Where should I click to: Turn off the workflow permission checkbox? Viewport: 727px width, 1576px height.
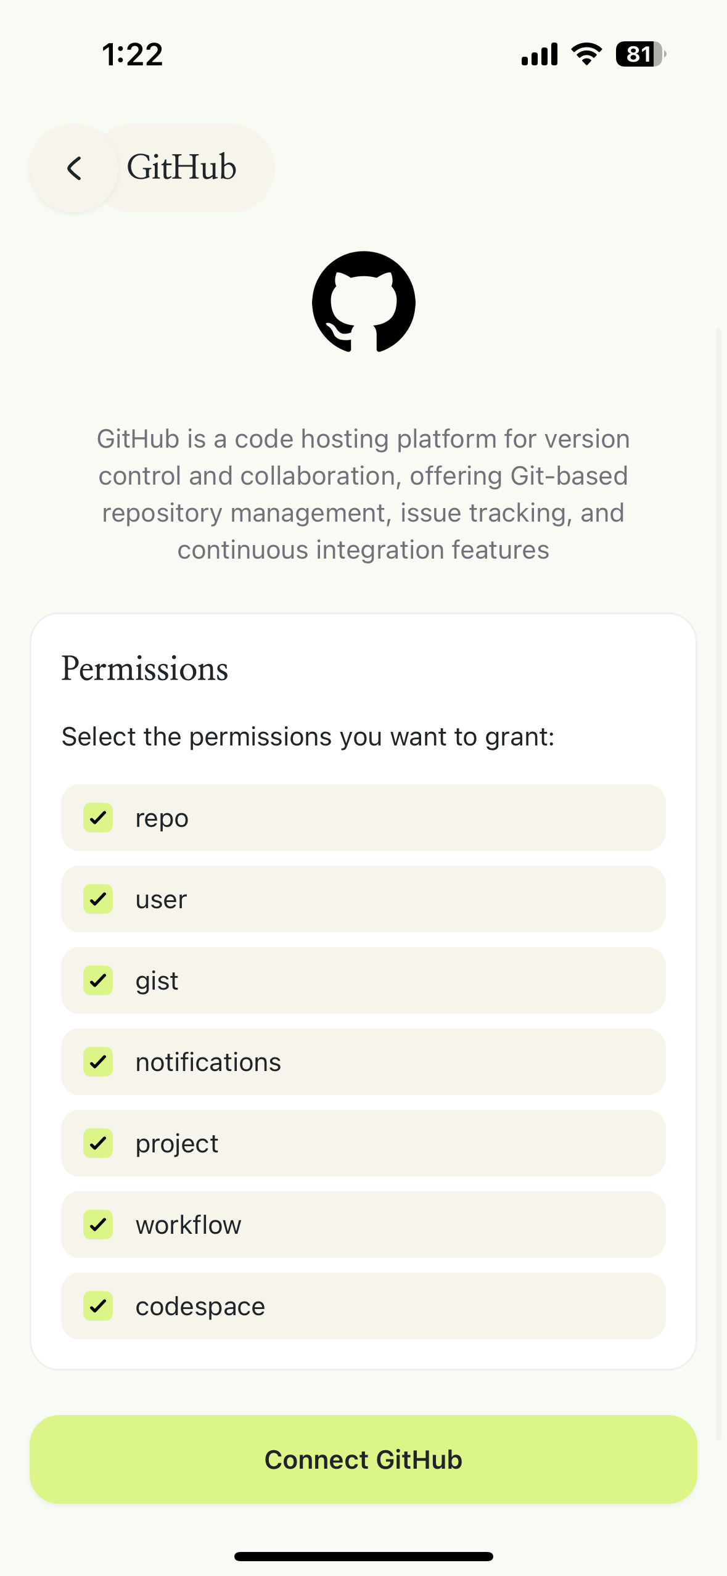pos(98,1225)
